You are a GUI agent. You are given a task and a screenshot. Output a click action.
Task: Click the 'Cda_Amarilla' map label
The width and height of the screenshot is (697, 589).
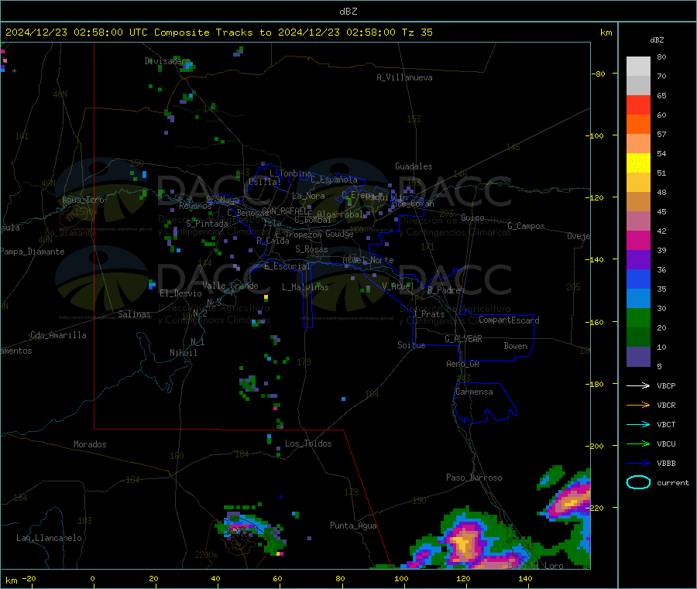(x=59, y=335)
